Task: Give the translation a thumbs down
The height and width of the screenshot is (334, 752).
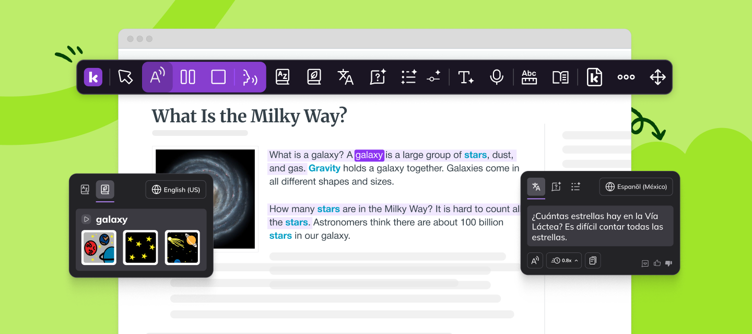Action: click(x=668, y=263)
